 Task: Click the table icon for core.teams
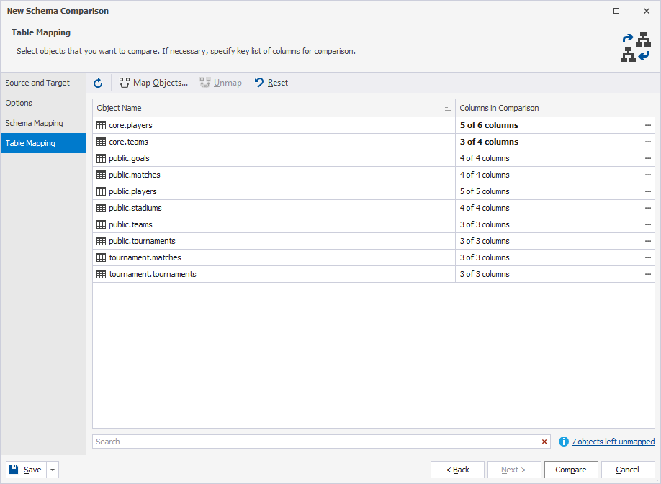click(102, 142)
